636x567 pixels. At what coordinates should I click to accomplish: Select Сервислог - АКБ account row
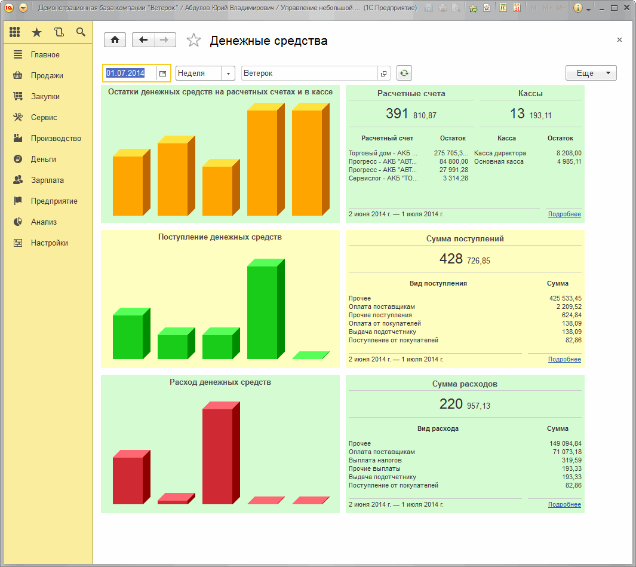pos(408,178)
